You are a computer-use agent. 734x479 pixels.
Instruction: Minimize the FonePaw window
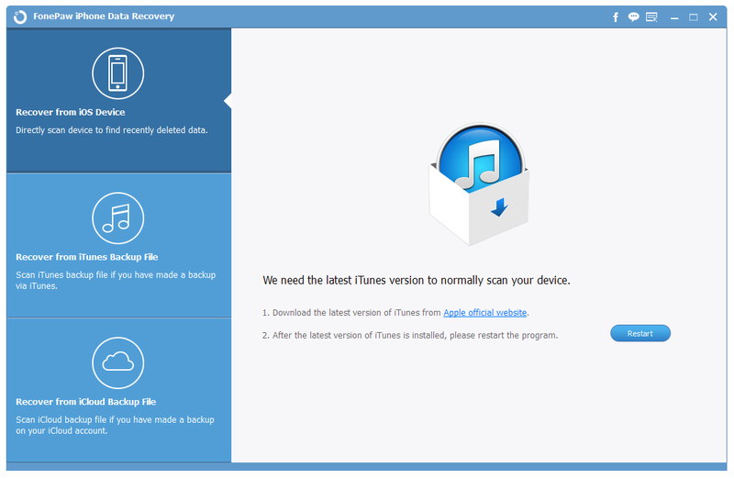[x=674, y=17]
